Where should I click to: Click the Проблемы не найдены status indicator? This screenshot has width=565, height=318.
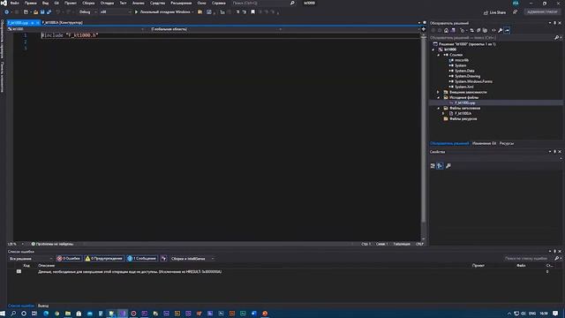[52, 244]
